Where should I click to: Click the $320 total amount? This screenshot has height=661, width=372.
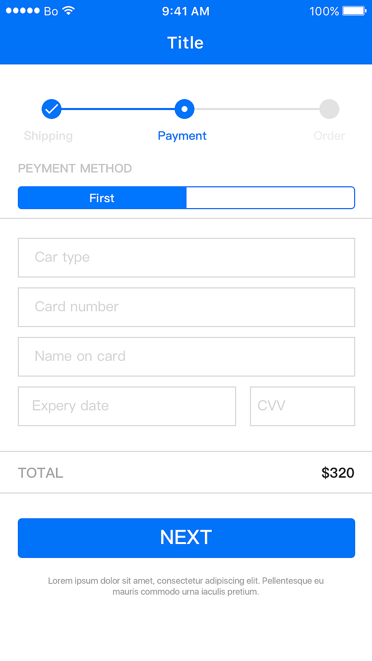(x=338, y=473)
